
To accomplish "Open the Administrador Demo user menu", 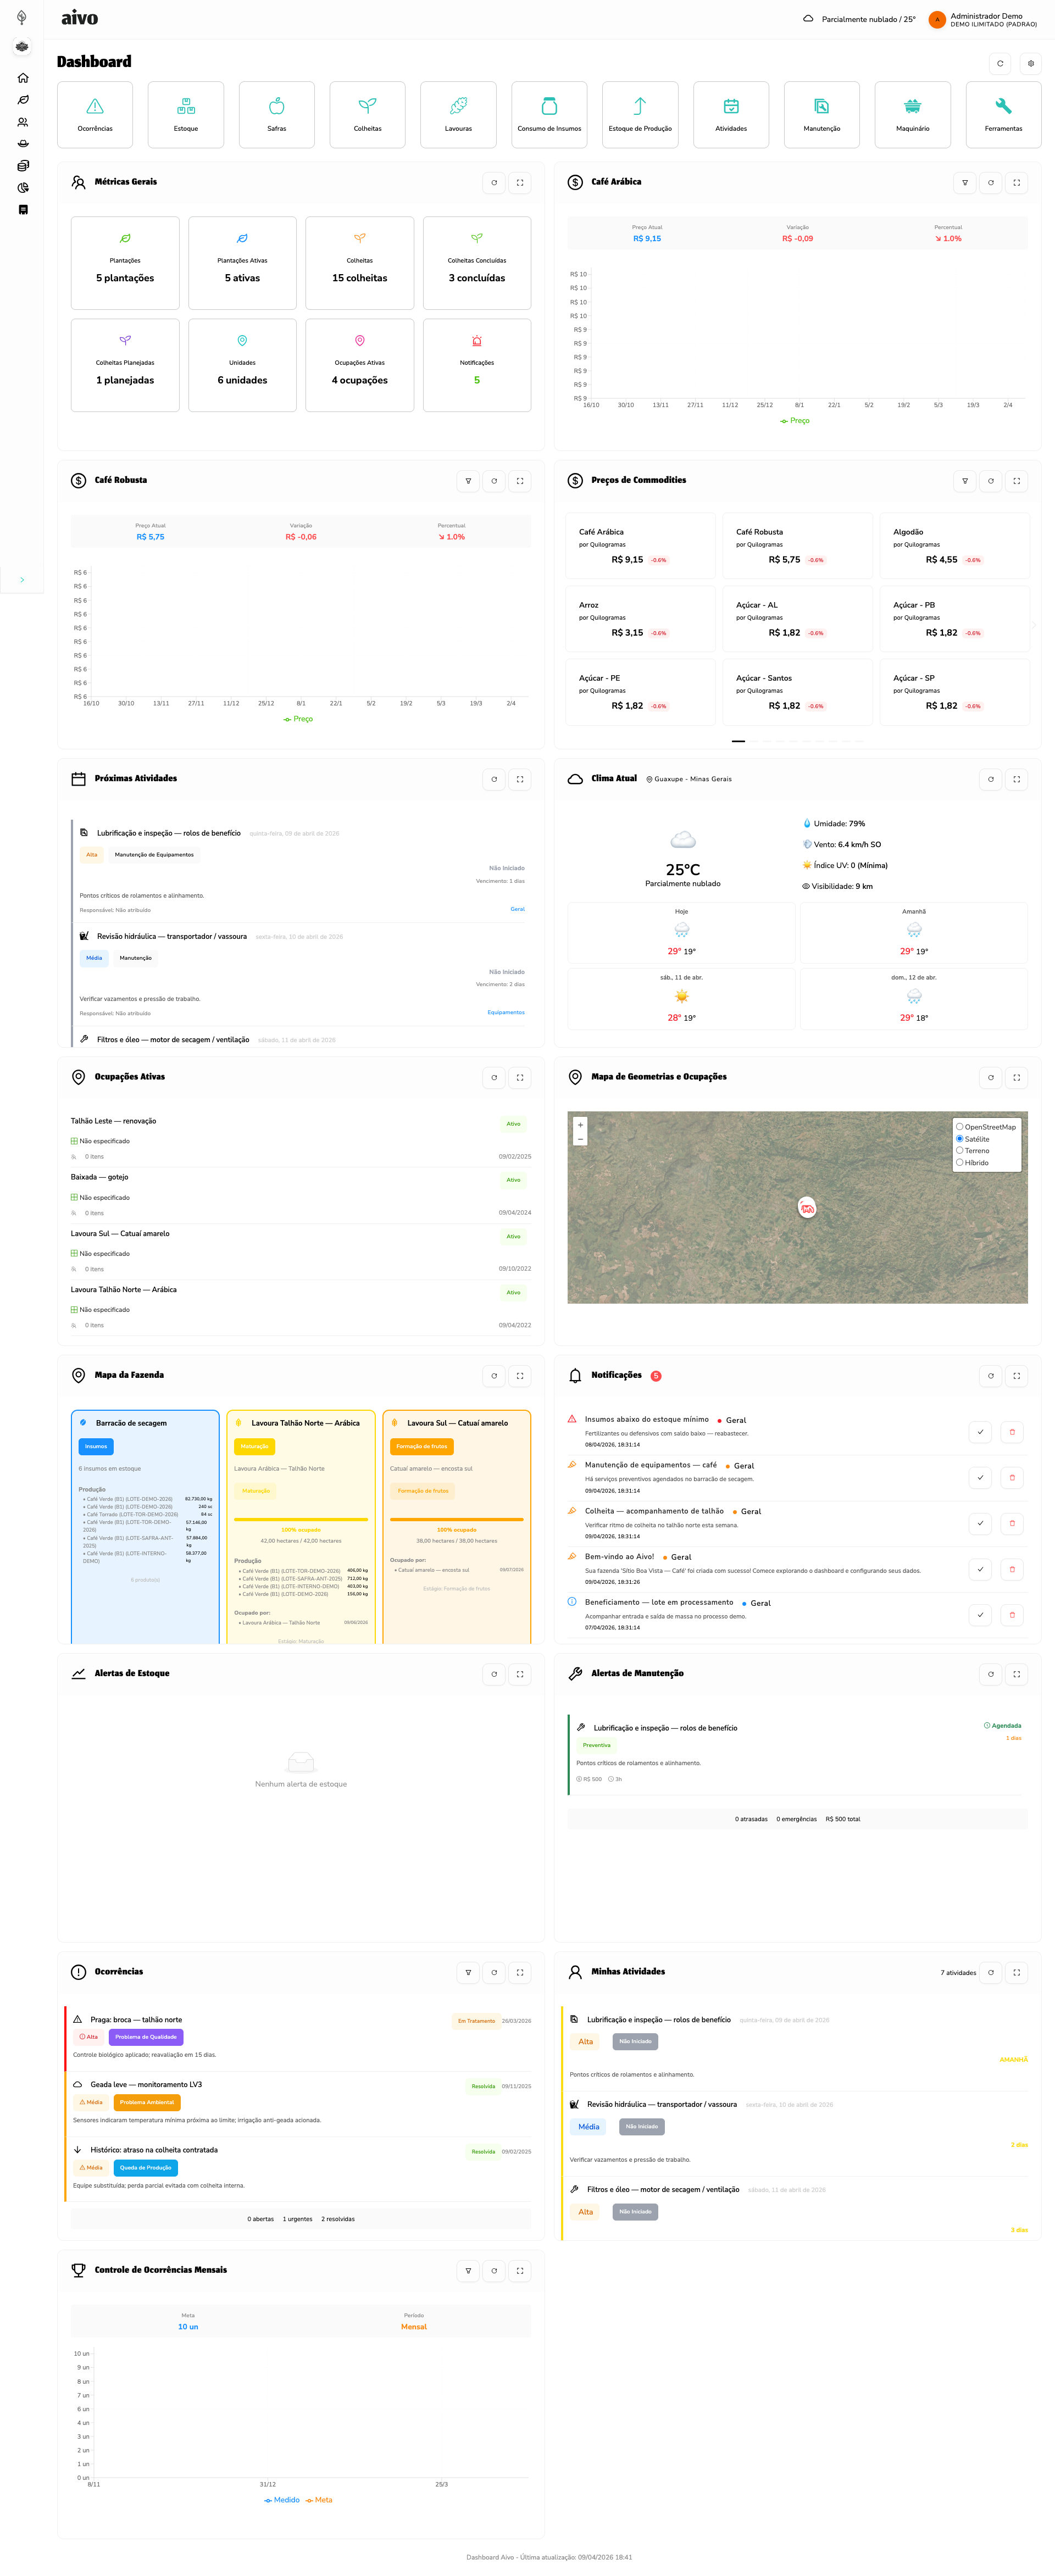I will point(983,19).
